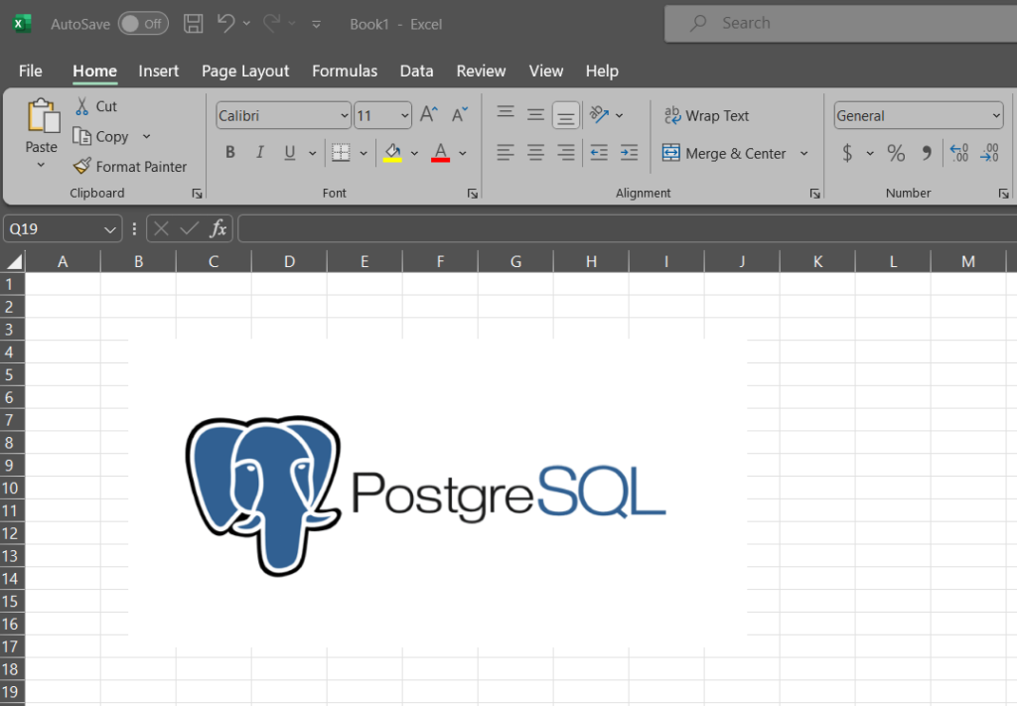This screenshot has height=706, width=1017.
Task: Click the Paste clipboard icon
Action: click(x=43, y=117)
